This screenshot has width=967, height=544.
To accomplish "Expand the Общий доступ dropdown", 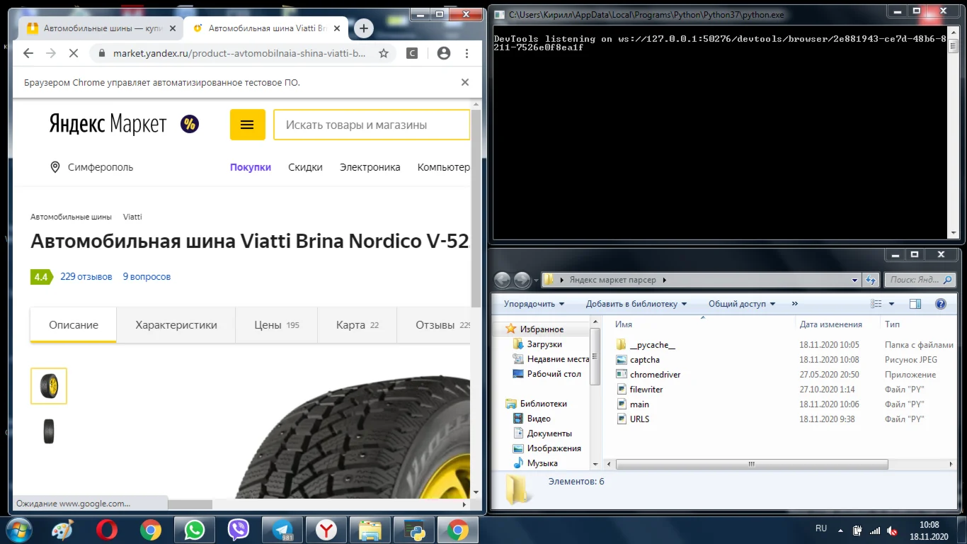I will coord(742,304).
